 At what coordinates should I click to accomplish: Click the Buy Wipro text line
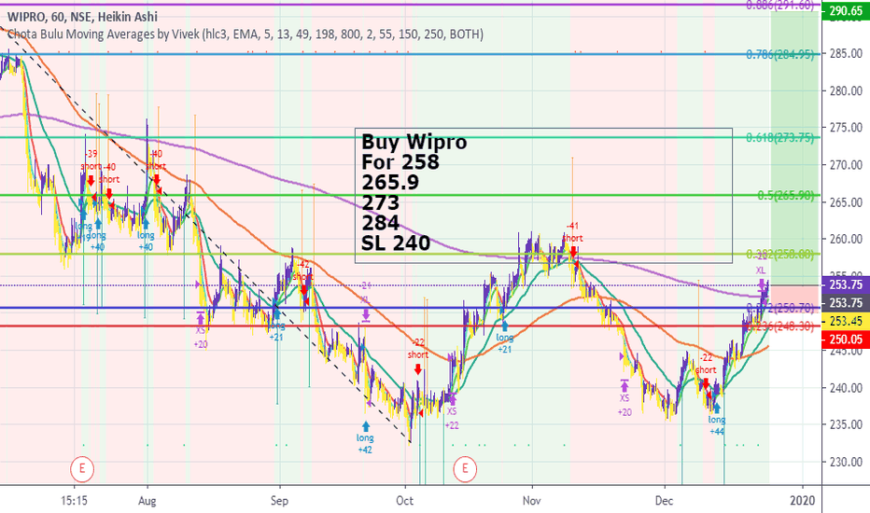[414, 142]
